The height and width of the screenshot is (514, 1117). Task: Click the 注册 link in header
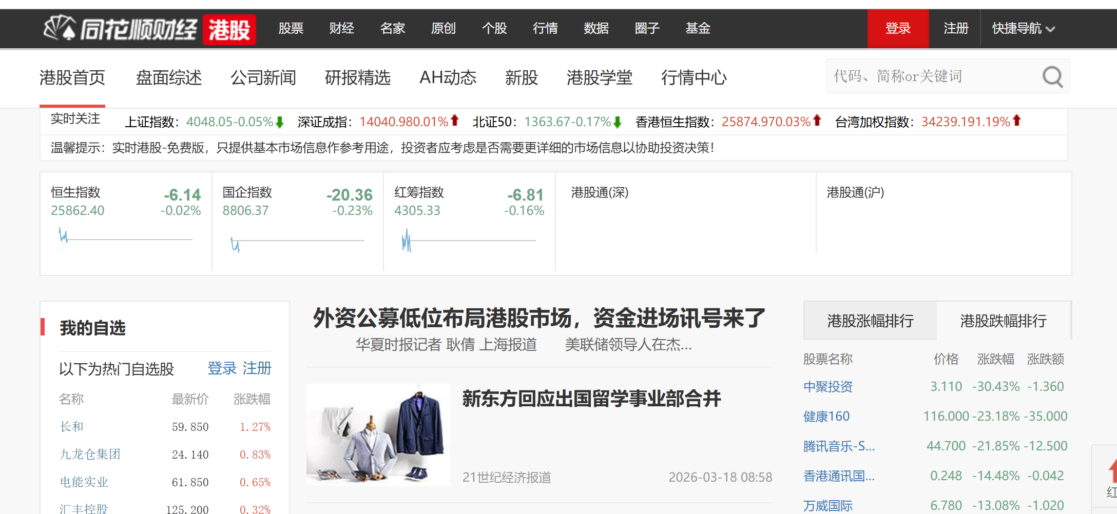point(956,29)
